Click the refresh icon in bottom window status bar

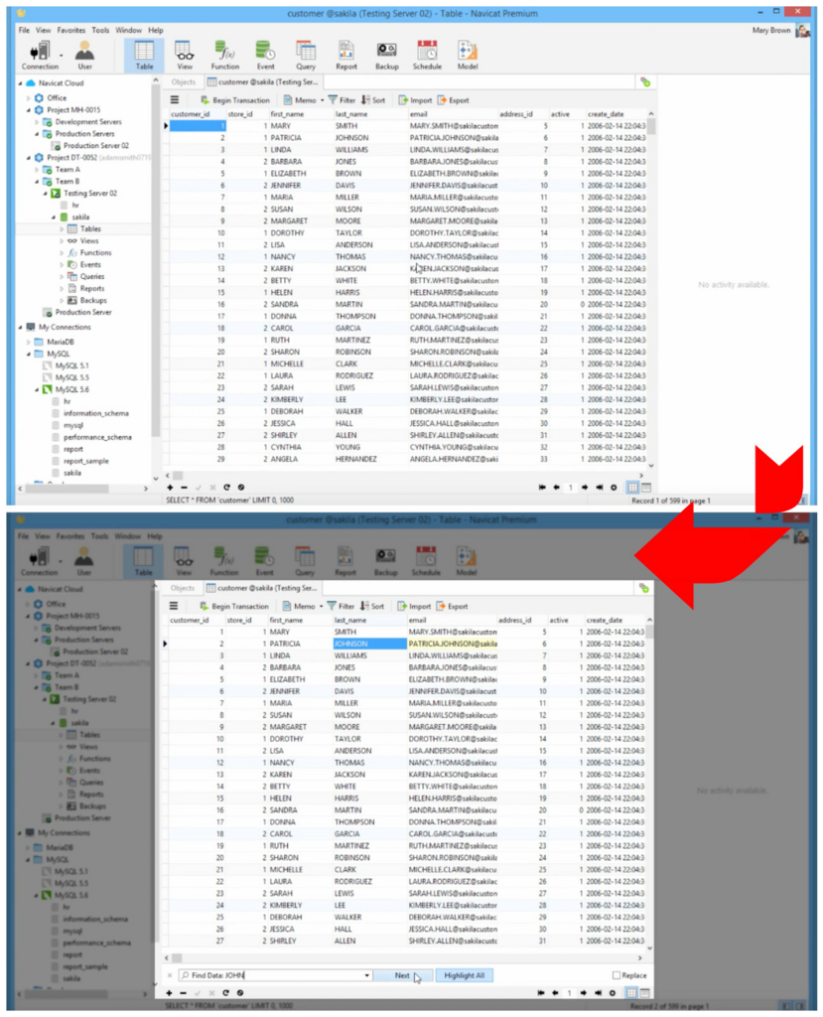click(225, 993)
